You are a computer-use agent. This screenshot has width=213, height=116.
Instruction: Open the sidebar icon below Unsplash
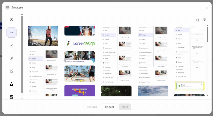(x=11, y=97)
